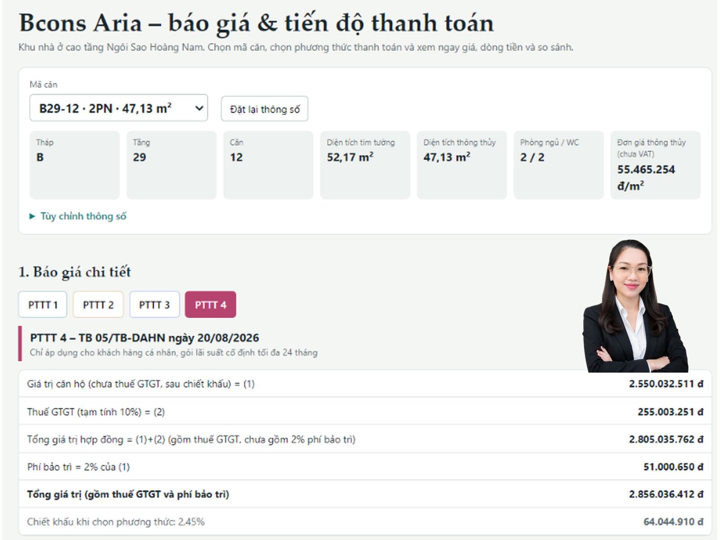
Task: Click the Đặt lại thông số button
Action: point(265,109)
